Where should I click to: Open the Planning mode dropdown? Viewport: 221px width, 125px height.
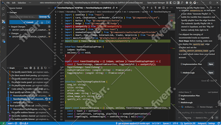pyautogui.click(x=187, y=118)
